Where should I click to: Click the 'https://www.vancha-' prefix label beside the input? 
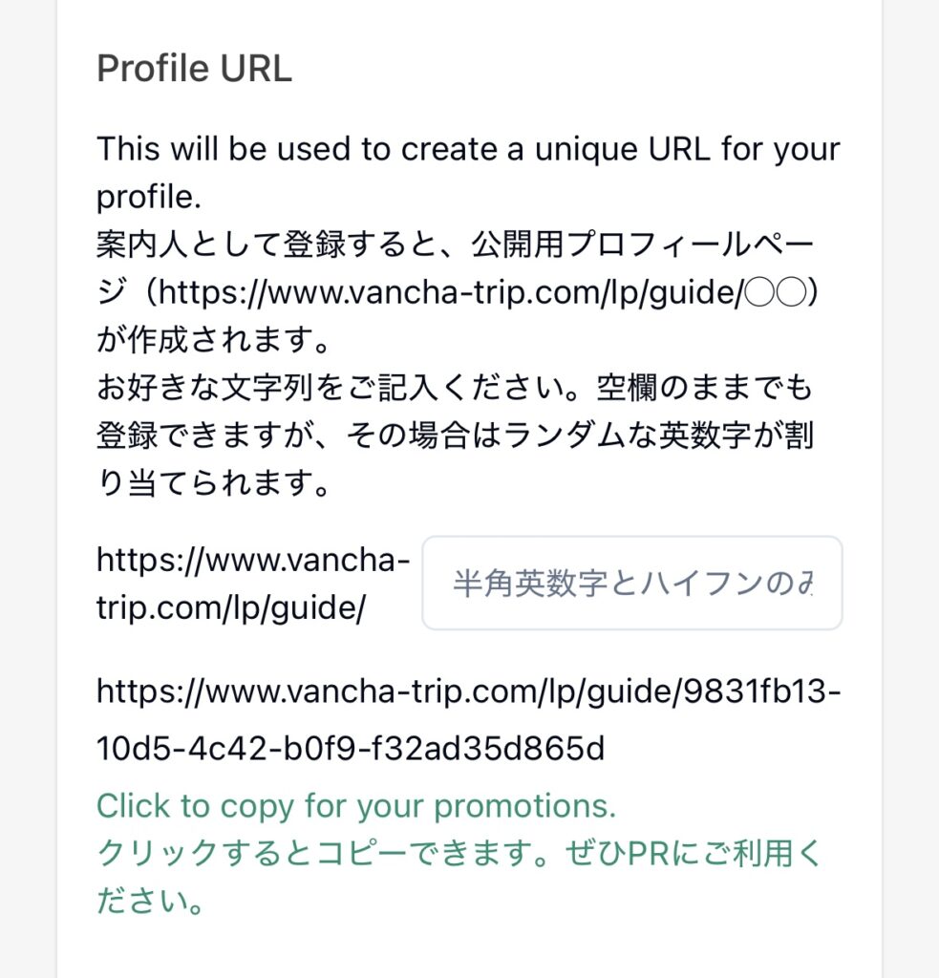pyautogui.click(x=252, y=559)
